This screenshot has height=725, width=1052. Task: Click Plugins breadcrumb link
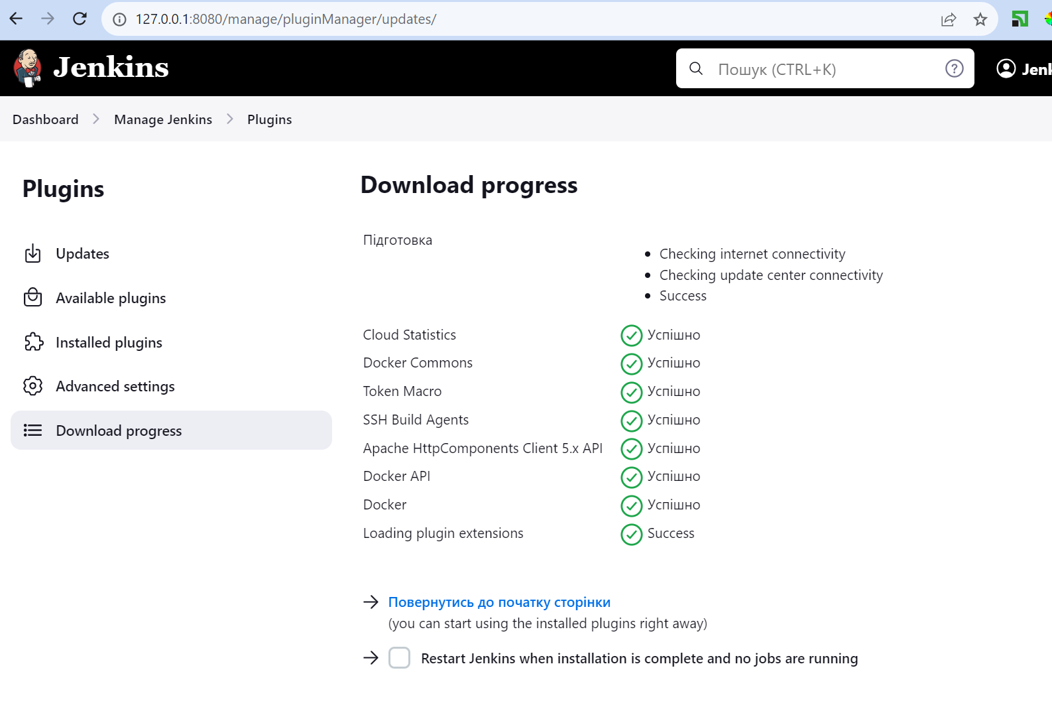pyautogui.click(x=269, y=119)
